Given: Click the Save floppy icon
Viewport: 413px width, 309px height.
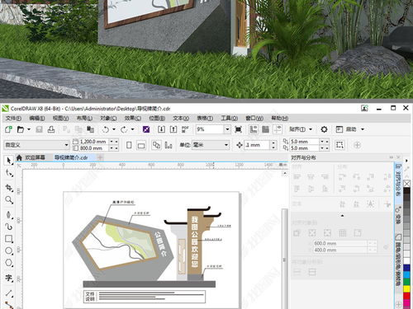Looking at the screenshot, I should pyautogui.click(x=39, y=129).
